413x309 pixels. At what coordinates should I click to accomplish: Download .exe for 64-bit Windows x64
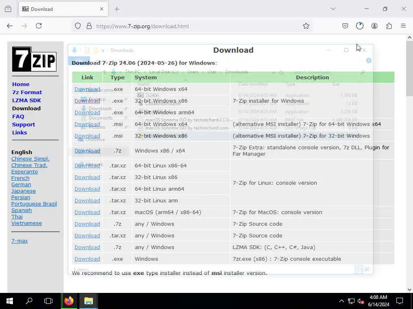coord(87,89)
